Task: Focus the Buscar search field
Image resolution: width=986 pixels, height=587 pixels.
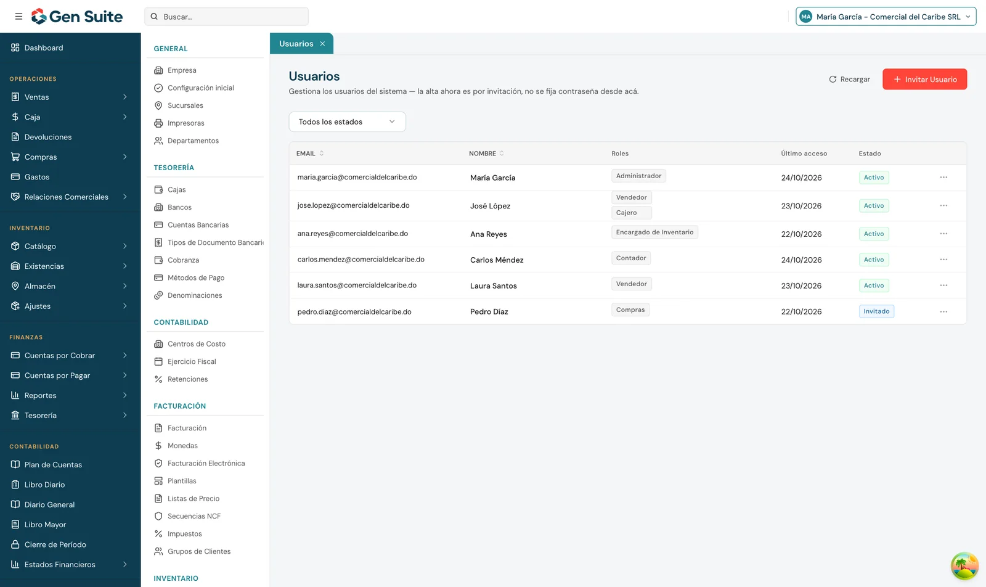Action: pos(226,17)
